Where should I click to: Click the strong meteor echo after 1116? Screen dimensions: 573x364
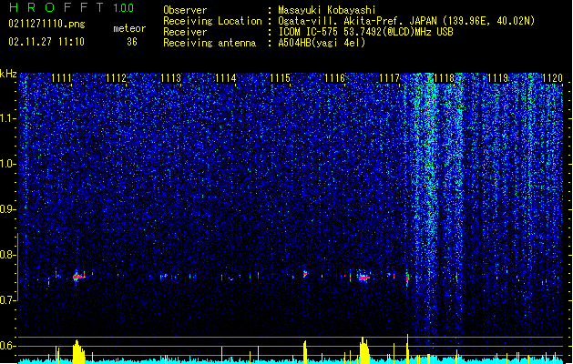tap(363, 278)
